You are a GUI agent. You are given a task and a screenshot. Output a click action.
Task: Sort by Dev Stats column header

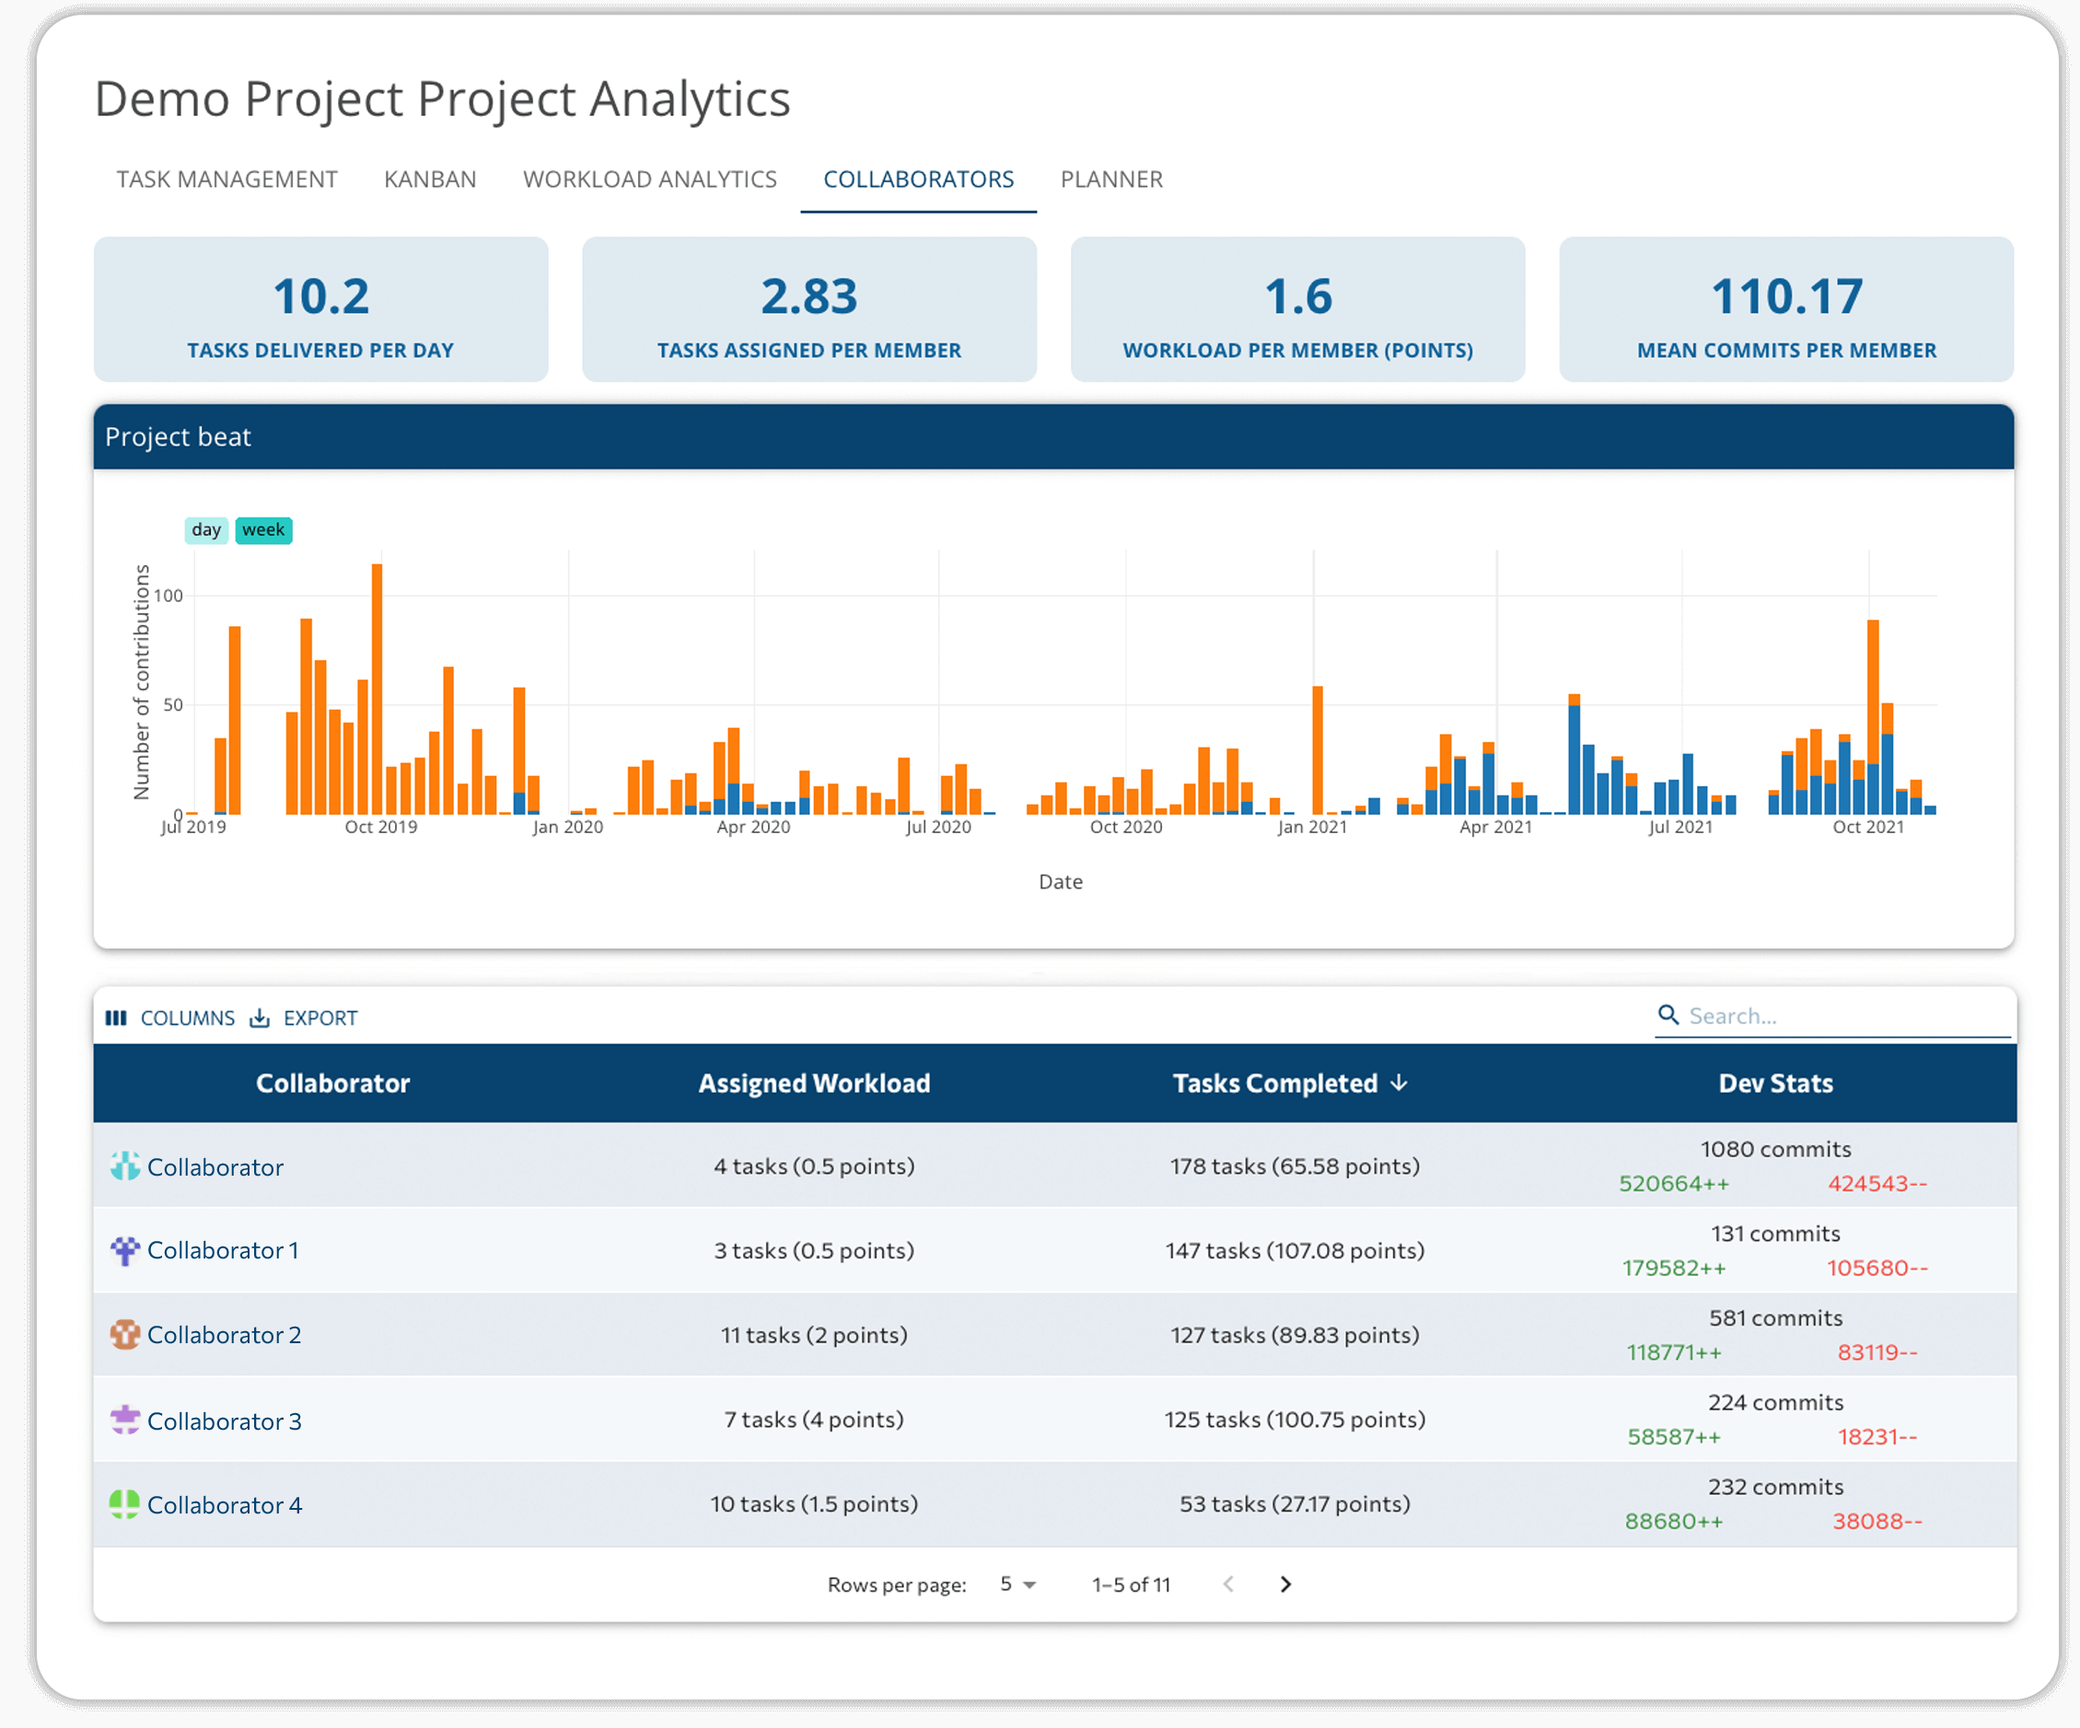(x=1775, y=1084)
